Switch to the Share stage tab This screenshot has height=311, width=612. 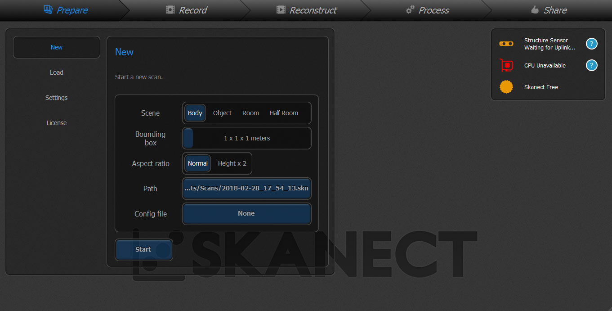pyautogui.click(x=549, y=10)
